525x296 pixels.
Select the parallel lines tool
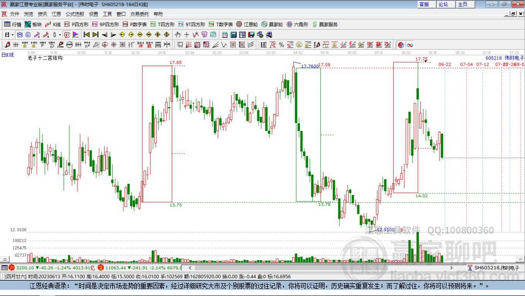pyautogui.click(x=250, y=45)
